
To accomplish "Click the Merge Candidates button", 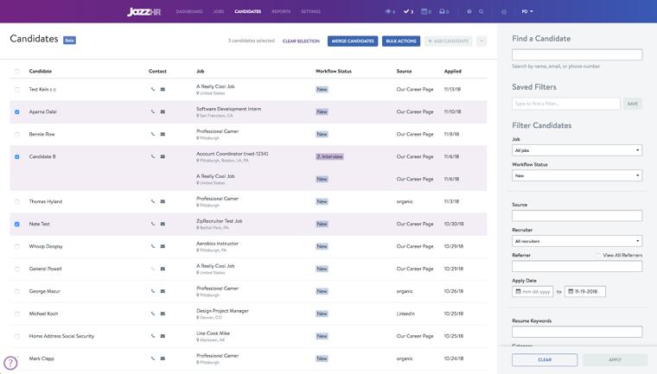I will coord(353,41).
